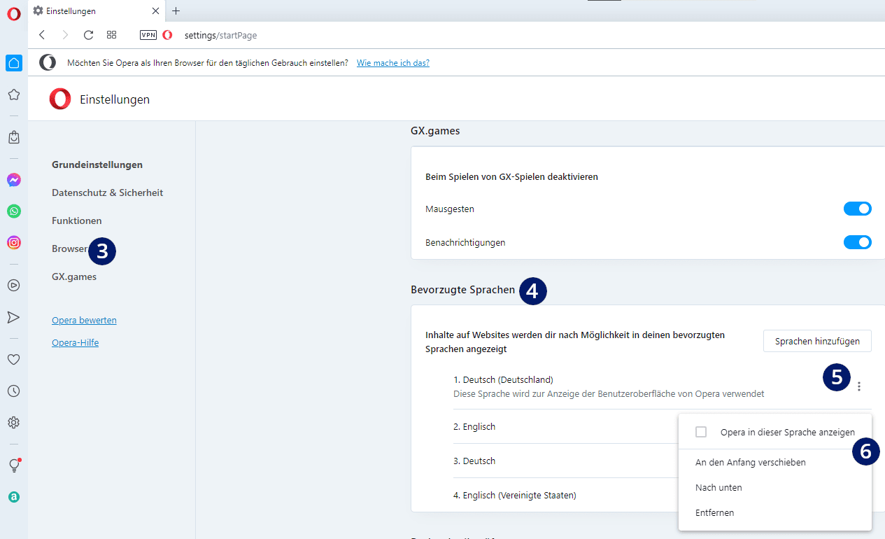Open the Bookmarks star icon in sidebar
The image size is (885, 539).
(14, 94)
